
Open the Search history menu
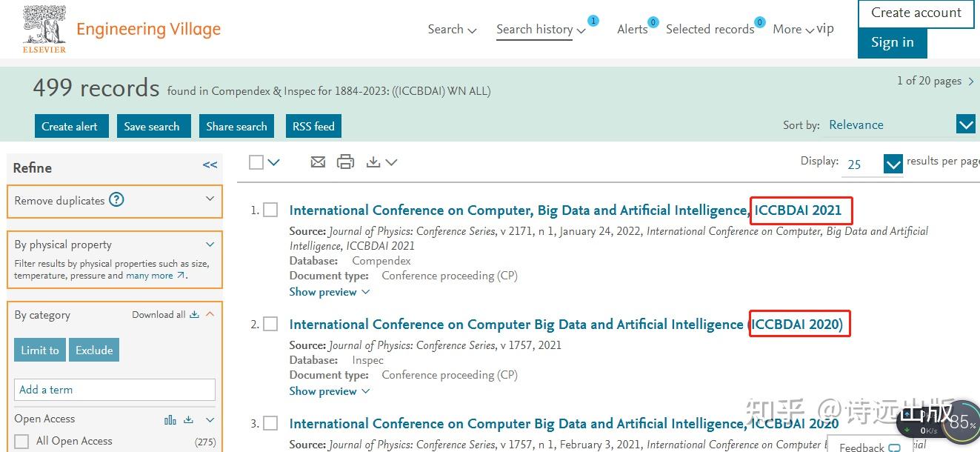pos(540,30)
